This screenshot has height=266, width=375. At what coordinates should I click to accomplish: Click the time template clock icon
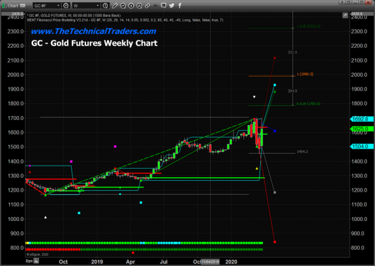pyautogui.click(x=105, y=6)
